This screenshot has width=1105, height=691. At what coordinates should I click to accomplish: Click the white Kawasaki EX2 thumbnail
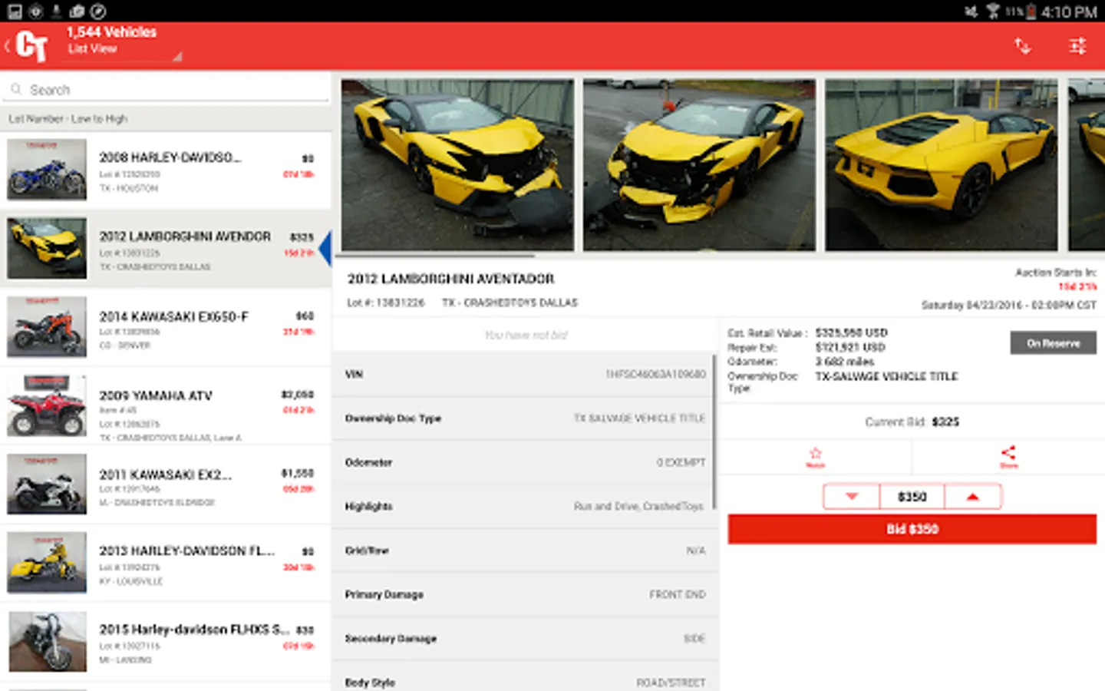[47, 484]
